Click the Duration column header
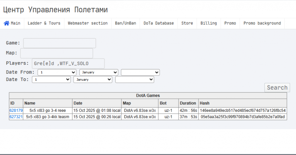The image size is (296, 155). click(x=188, y=103)
